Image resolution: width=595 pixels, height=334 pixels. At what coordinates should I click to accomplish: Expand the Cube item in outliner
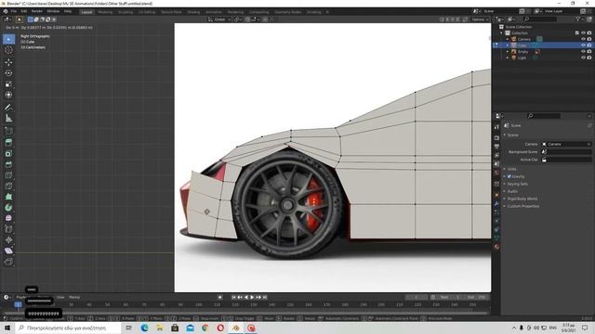tap(508, 45)
